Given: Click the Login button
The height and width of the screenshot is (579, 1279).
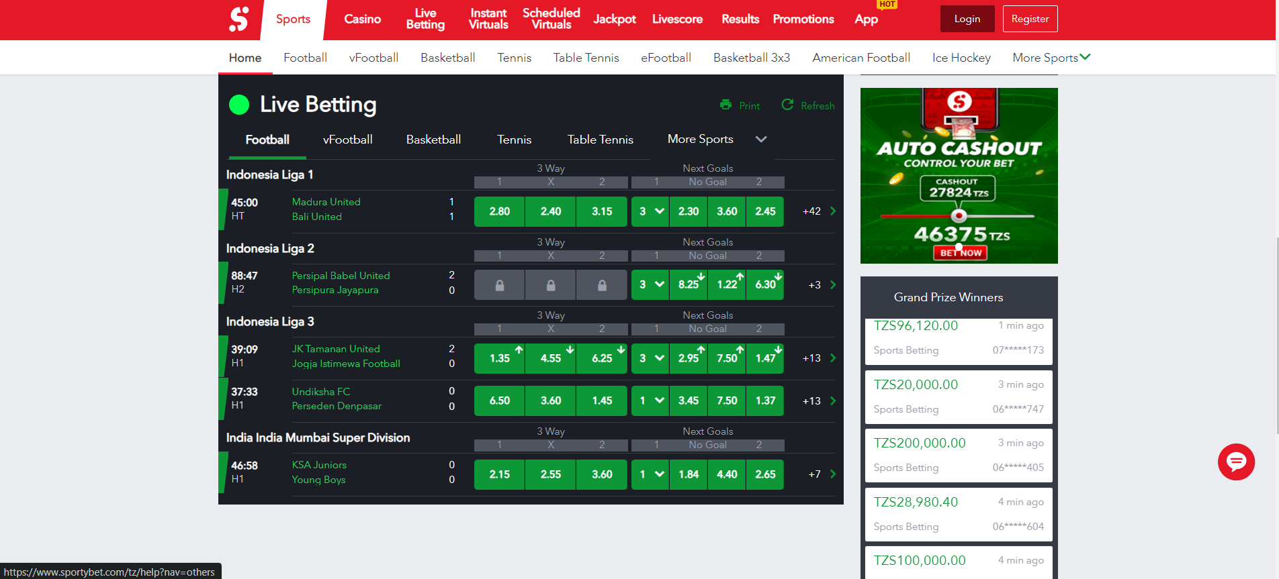Looking at the screenshot, I should (x=967, y=19).
